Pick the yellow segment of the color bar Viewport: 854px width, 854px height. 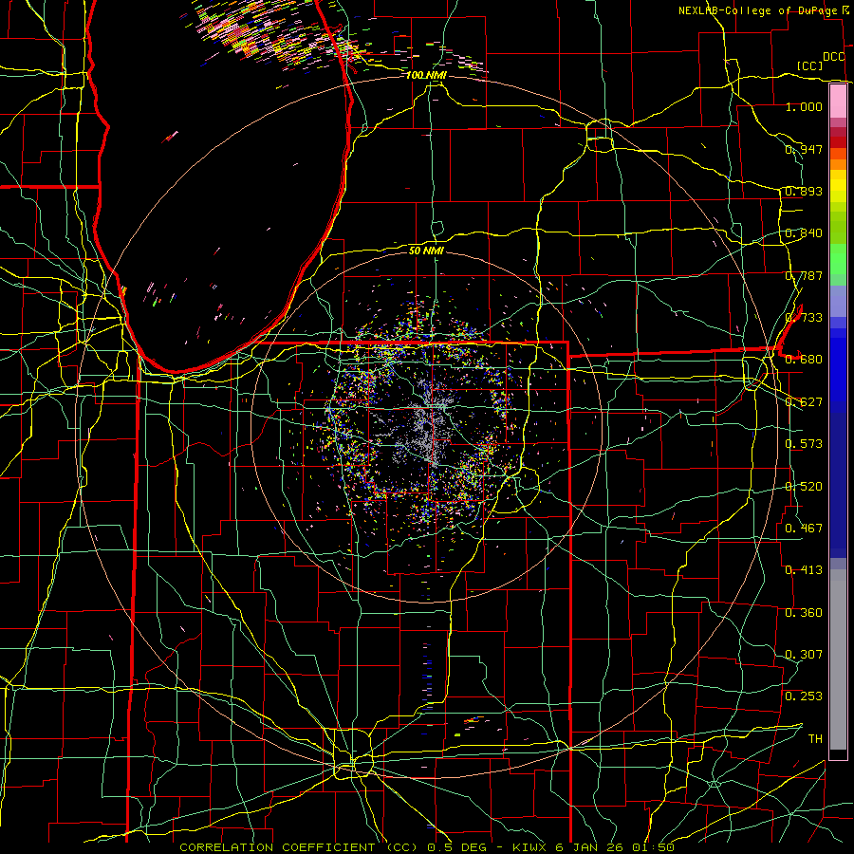pyautogui.click(x=838, y=186)
